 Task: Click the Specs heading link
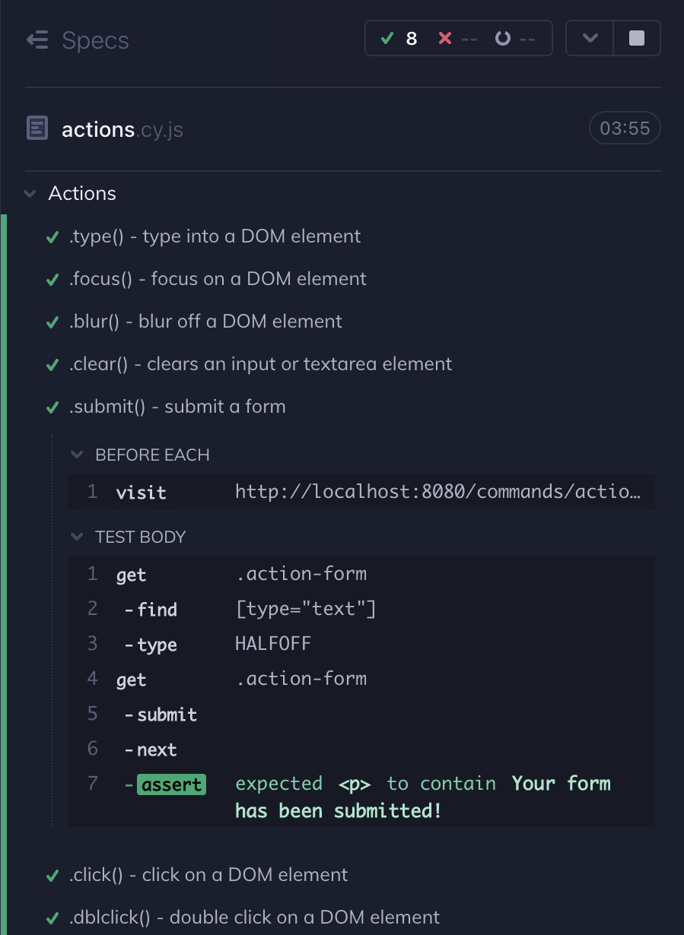96,40
